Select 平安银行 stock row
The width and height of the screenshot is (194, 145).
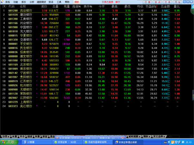pyautogui.click(x=90, y=44)
